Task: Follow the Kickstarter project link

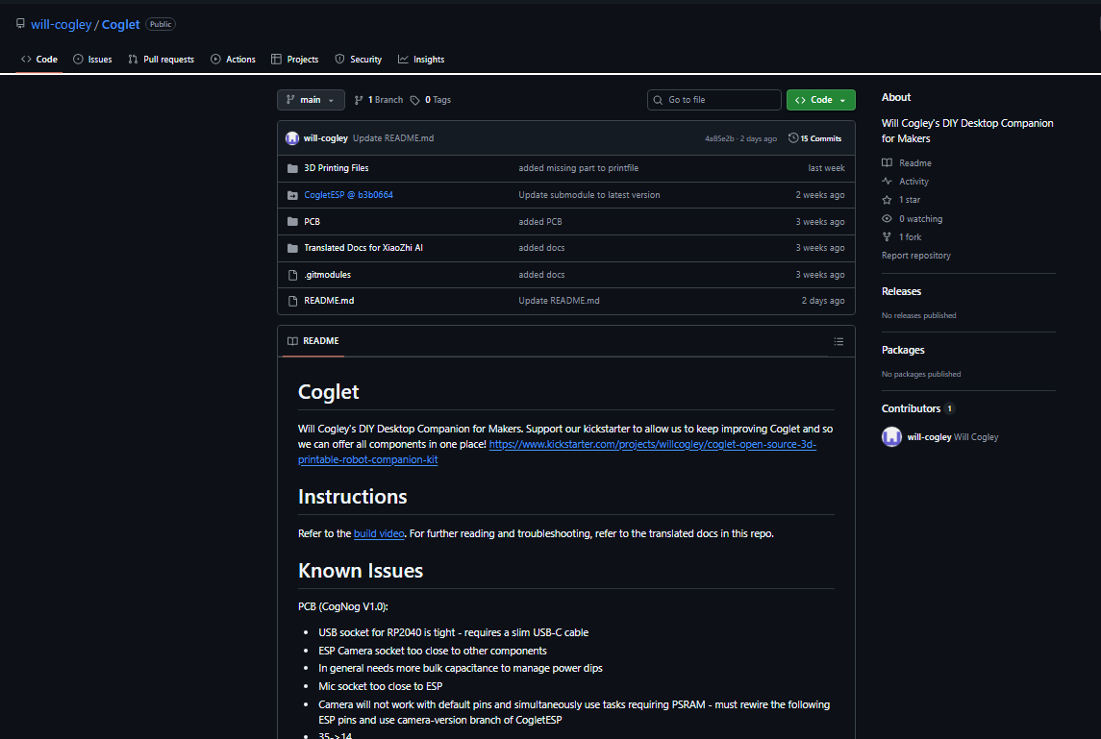Action: [558, 452]
